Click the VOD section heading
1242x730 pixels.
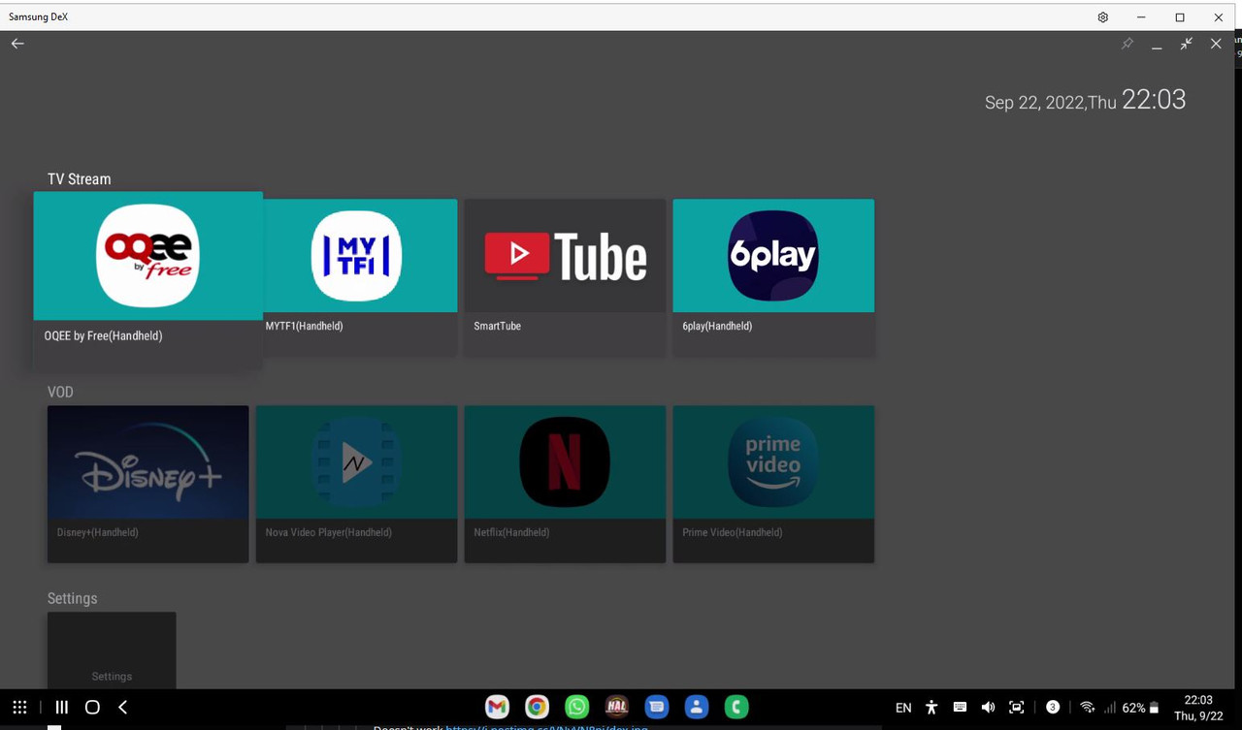(60, 392)
